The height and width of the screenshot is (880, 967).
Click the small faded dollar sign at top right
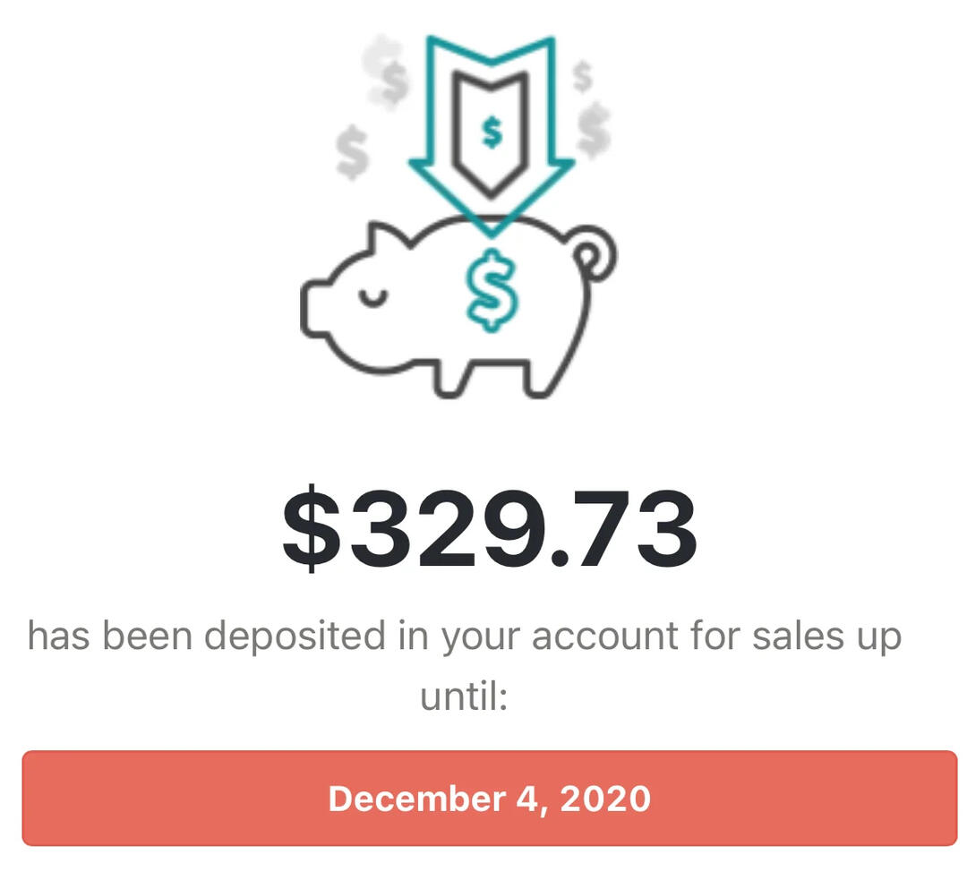coord(583,77)
